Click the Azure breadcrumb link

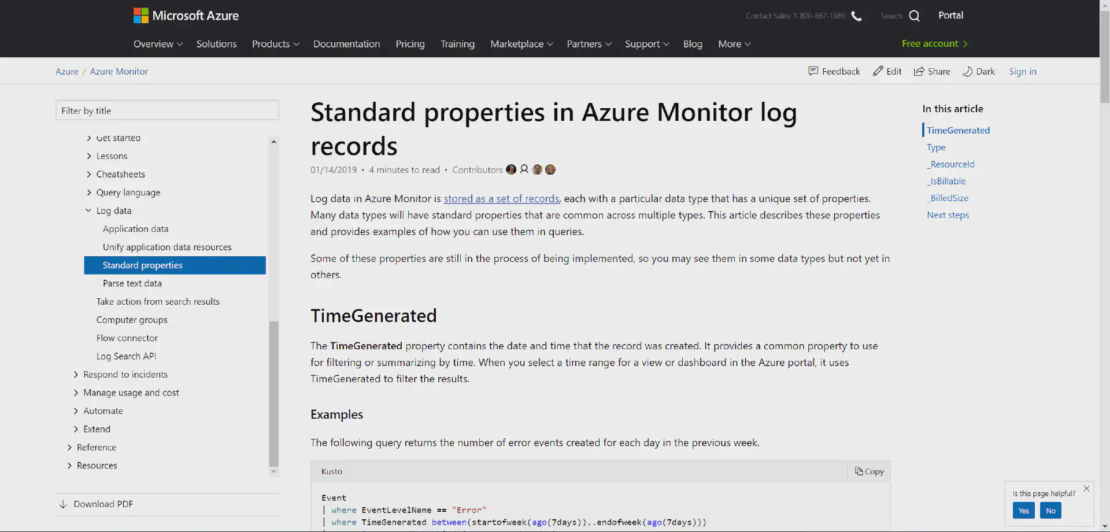(67, 71)
